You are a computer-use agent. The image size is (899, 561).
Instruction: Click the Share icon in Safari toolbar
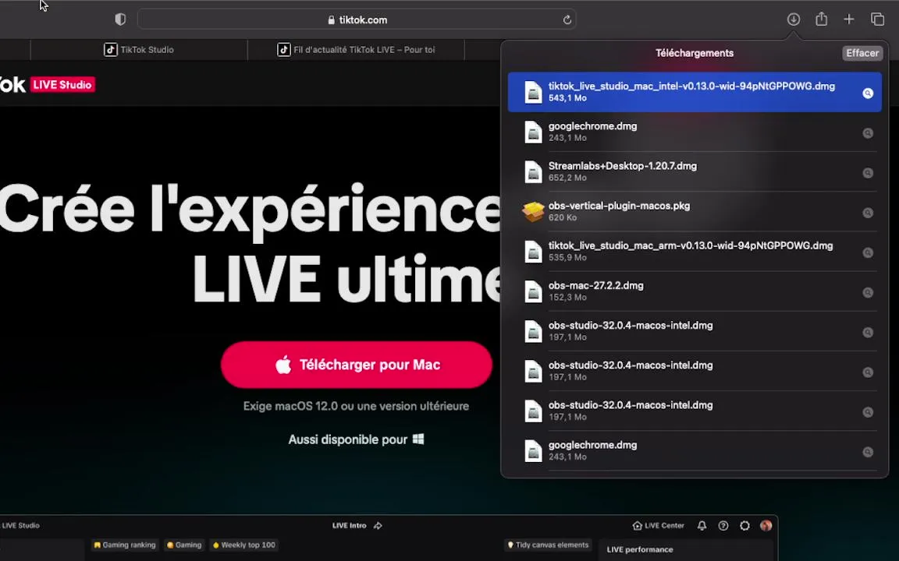click(x=821, y=19)
